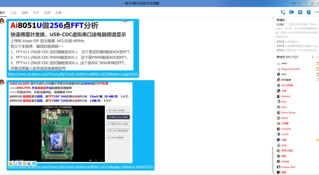Select member 花儿对我笑
The height and width of the screenshot is (175, 319).
[287, 85]
